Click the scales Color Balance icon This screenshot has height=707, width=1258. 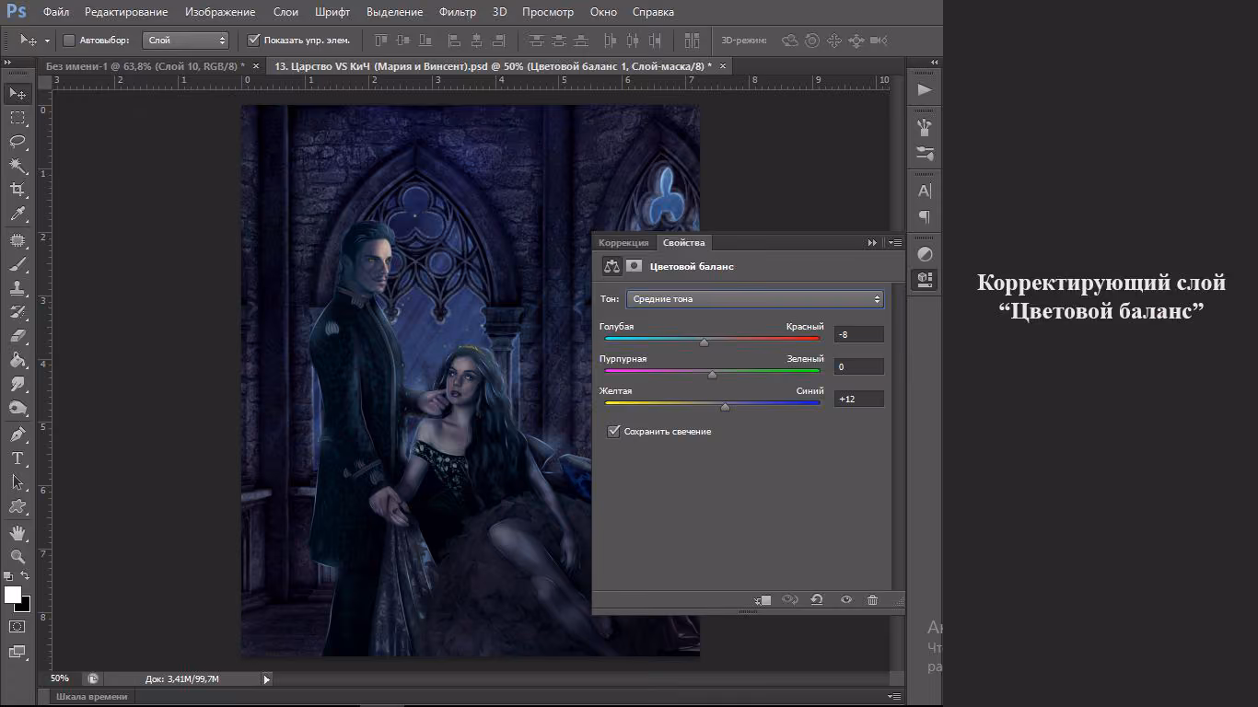[612, 266]
